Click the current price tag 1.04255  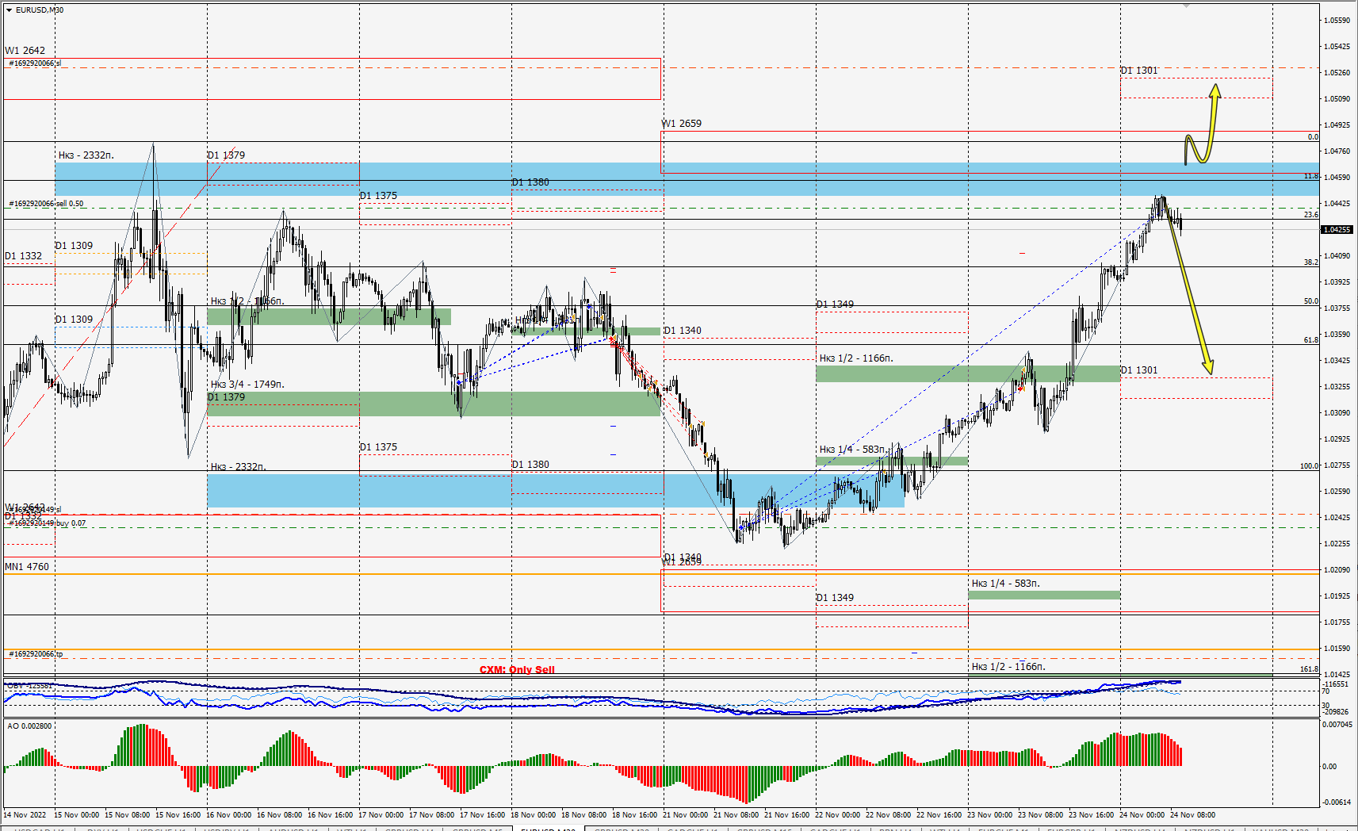[x=1337, y=230]
